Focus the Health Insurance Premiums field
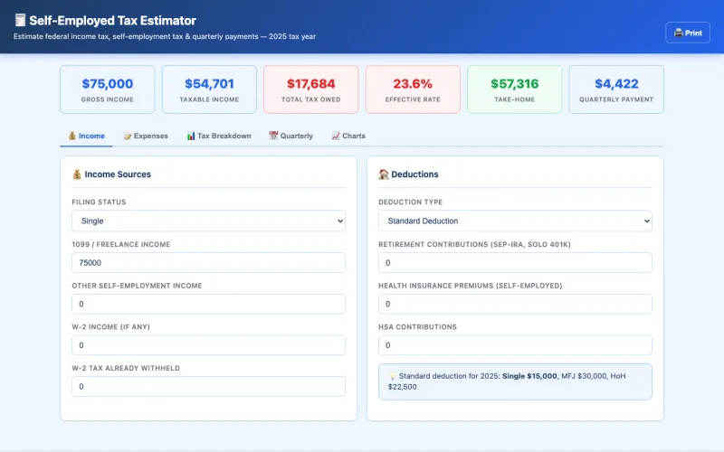Screen dimensions: 724x452 click(x=514, y=304)
